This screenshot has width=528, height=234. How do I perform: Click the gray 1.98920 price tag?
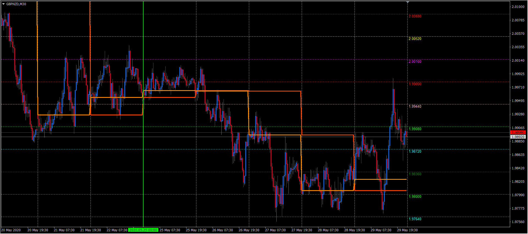pyautogui.click(x=518, y=137)
